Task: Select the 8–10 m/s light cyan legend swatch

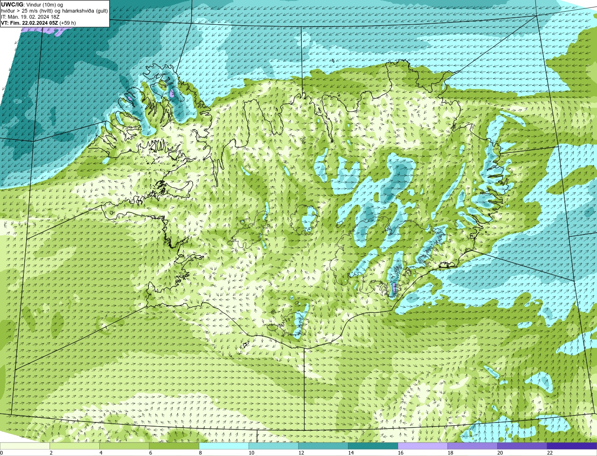Action: point(224,446)
